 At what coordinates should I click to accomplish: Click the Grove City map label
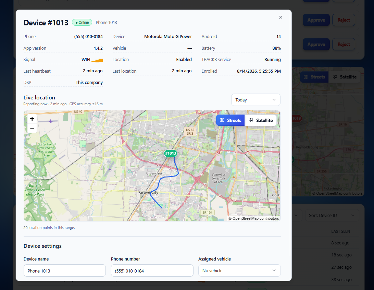[149, 192]
